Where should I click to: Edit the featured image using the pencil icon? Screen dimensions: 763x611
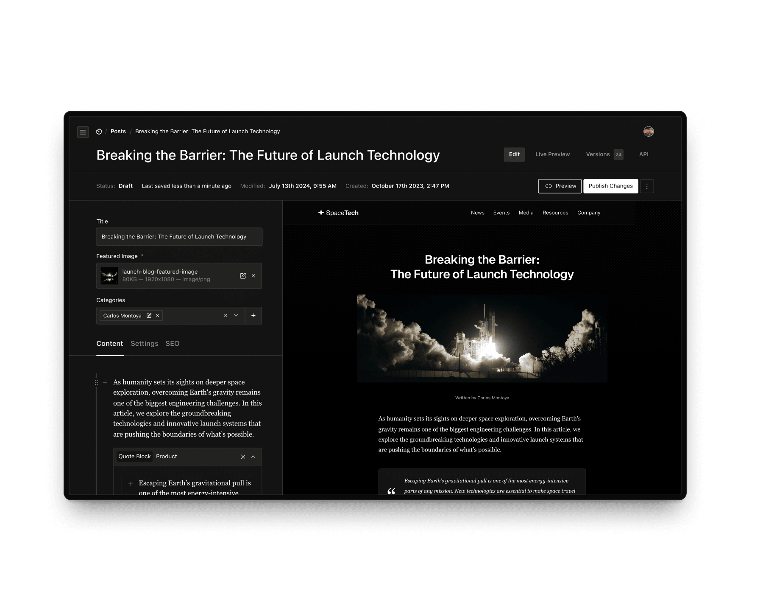point(243,276)
